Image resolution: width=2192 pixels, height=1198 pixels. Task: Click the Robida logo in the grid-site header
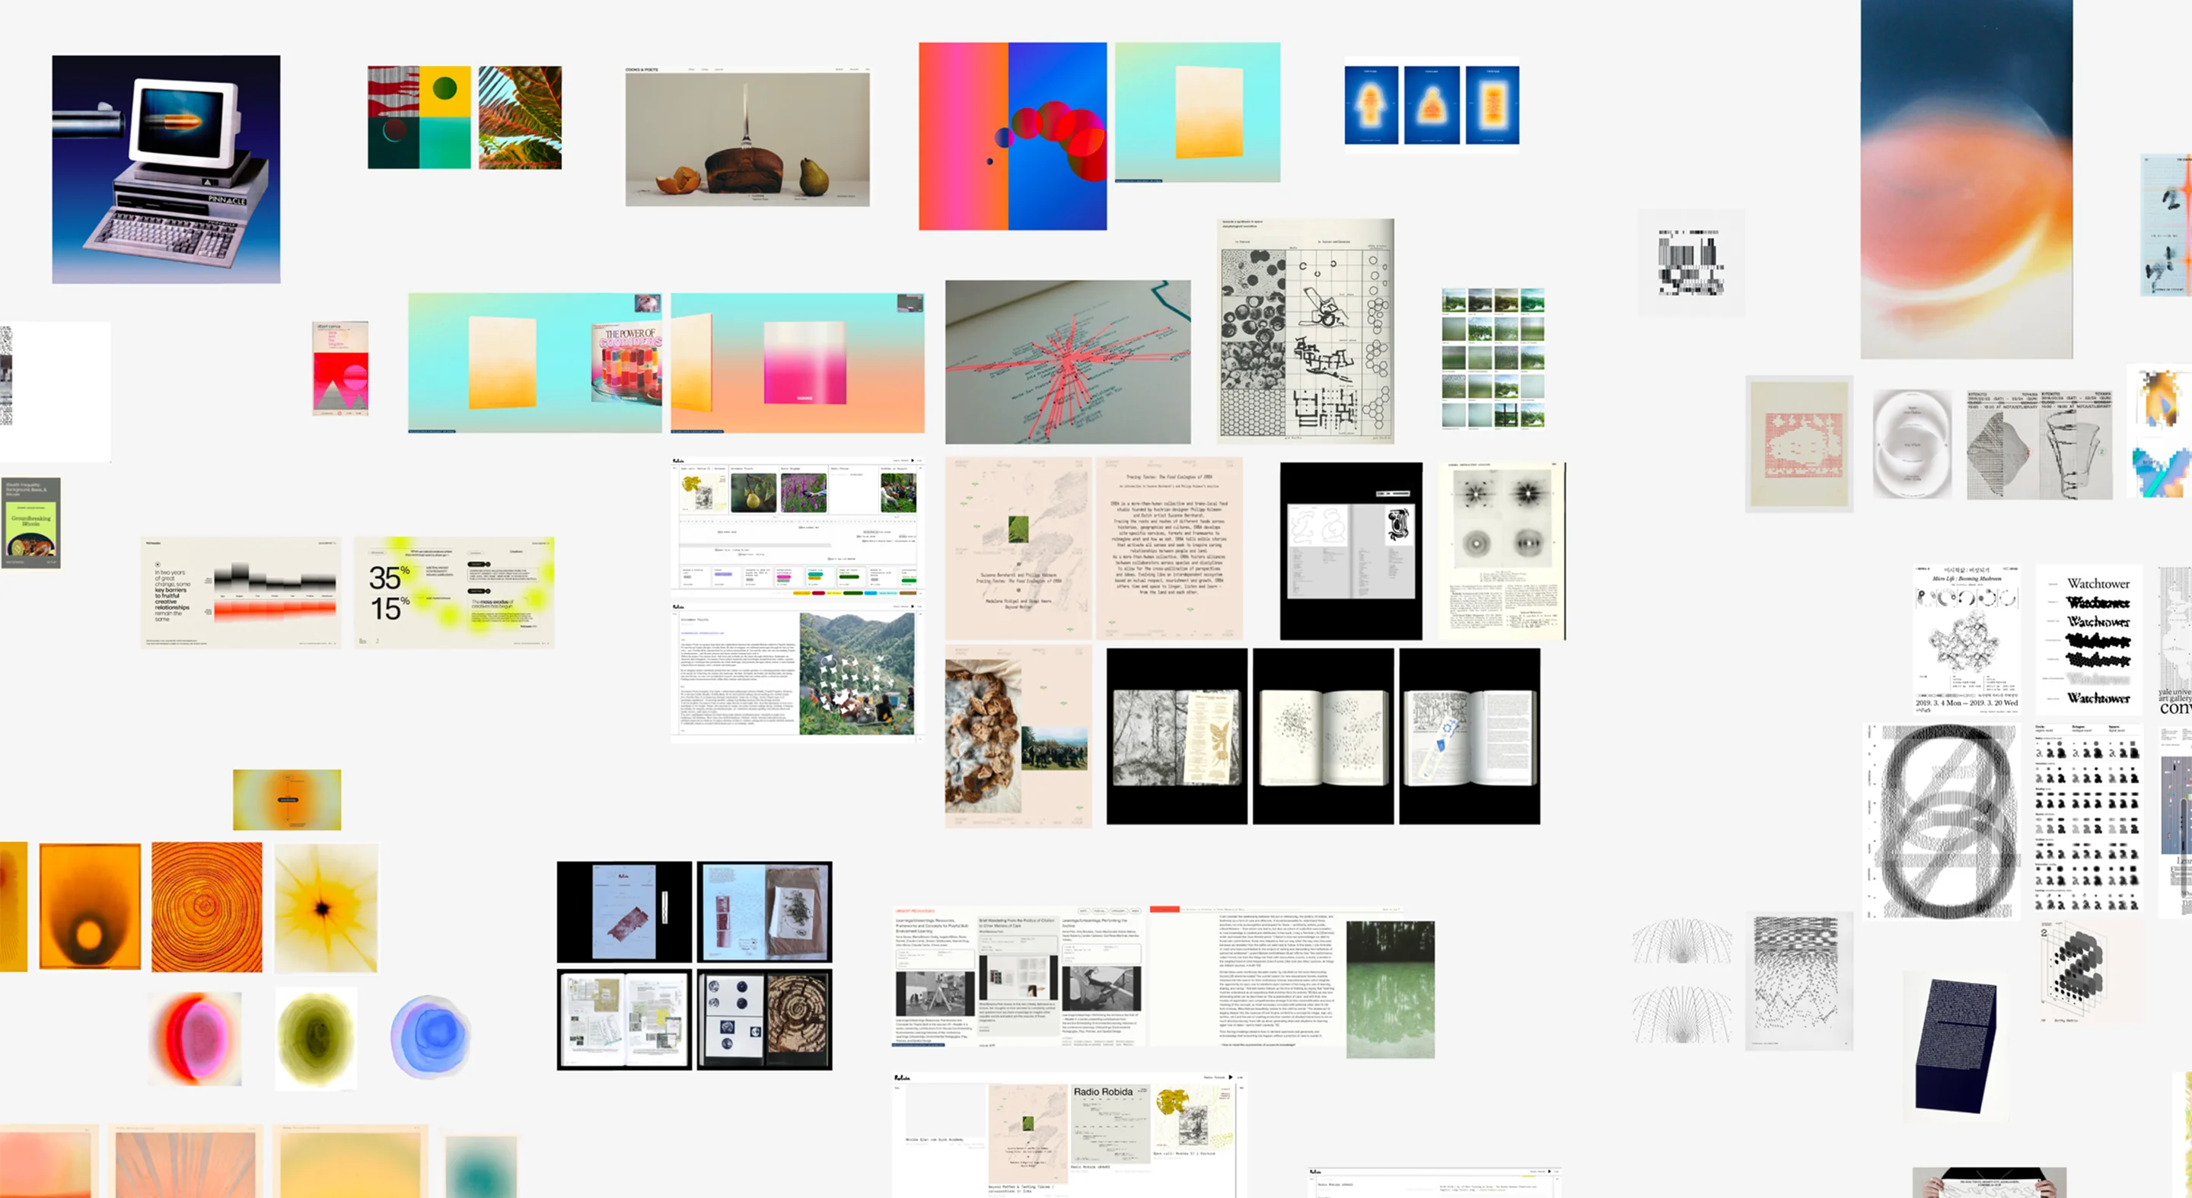point(678,460)
